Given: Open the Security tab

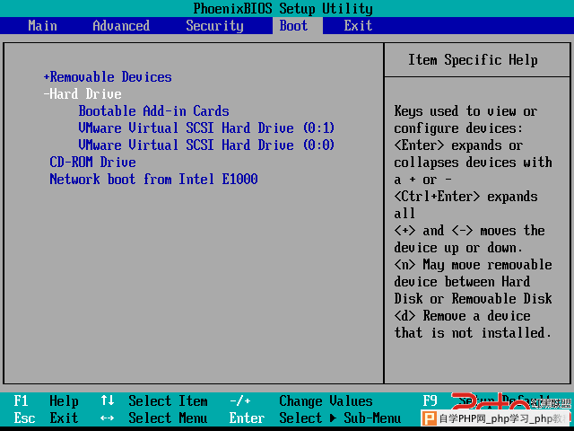Looking at the screenshot, I should click(x=214, y=26).
